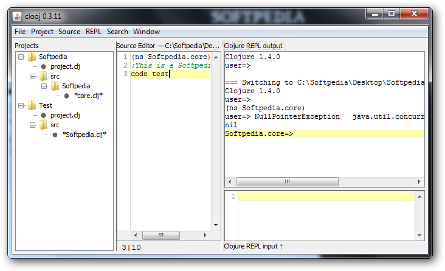Click the 'Clojure REPL input ↑' label
This screenshot has width=445, height=271.
click(254, 246)
